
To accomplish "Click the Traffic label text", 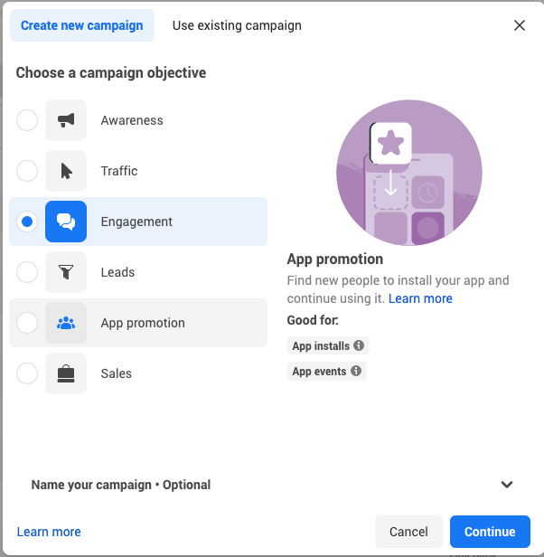I will click(x=119, y=171).
